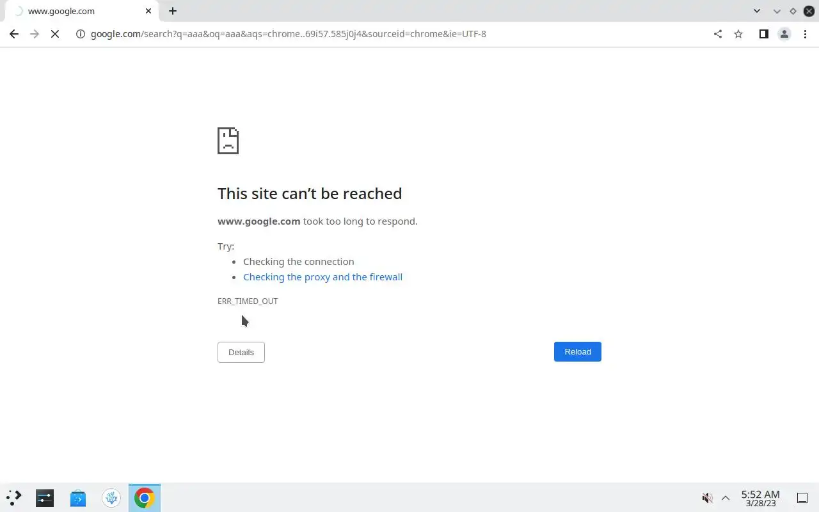This screenshot has width=819, height=512.
Task: Close the www.google.com tab
Action: [148, 11]
